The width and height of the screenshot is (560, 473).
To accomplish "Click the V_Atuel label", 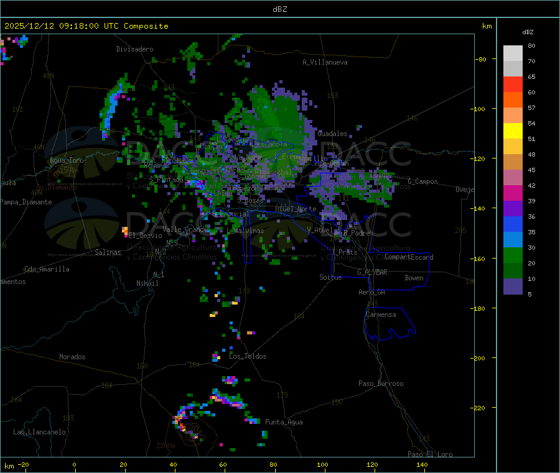I will click(320, 230).
